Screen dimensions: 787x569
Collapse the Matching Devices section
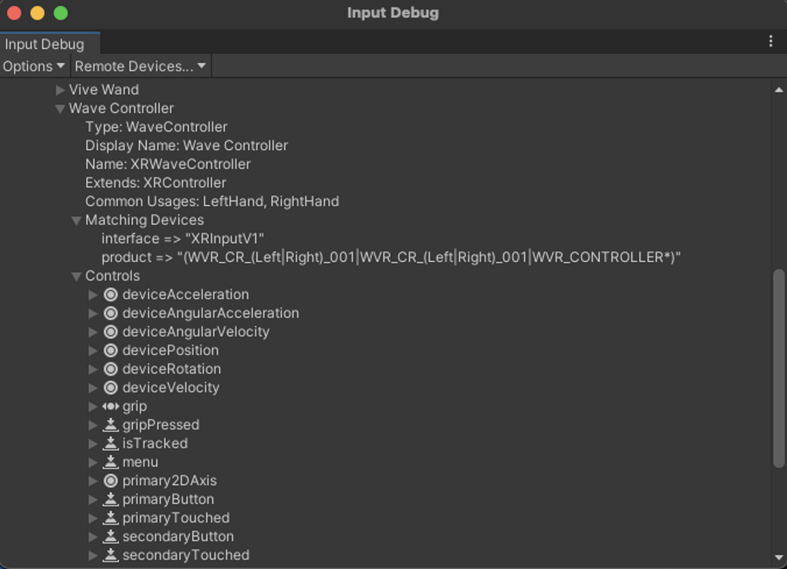point(77,220)
